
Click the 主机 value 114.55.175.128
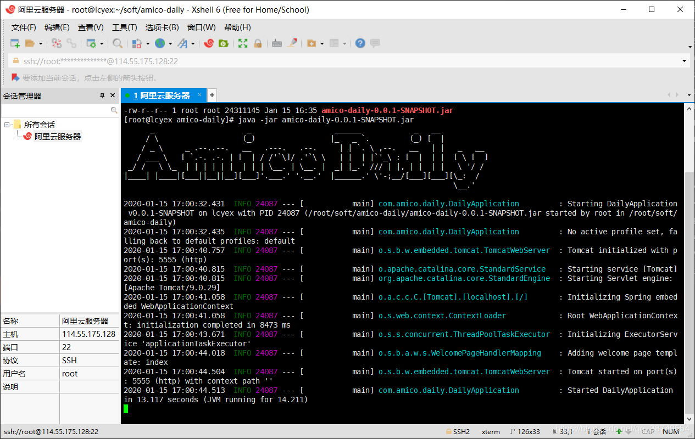tap(88, 334)
